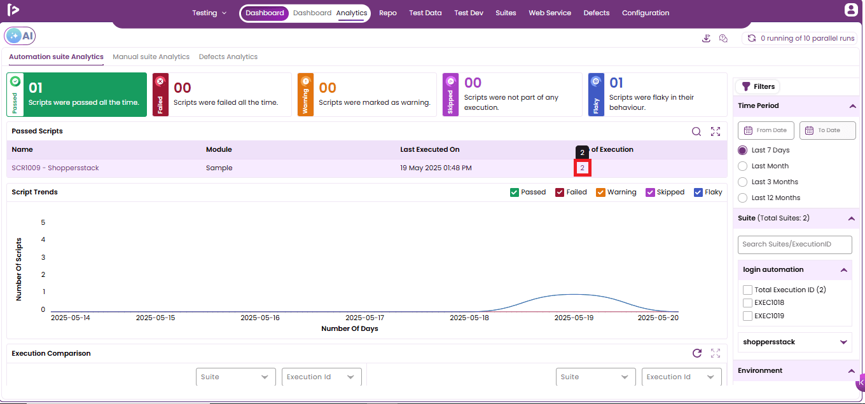Click the download report icon

tap(706, 38)
